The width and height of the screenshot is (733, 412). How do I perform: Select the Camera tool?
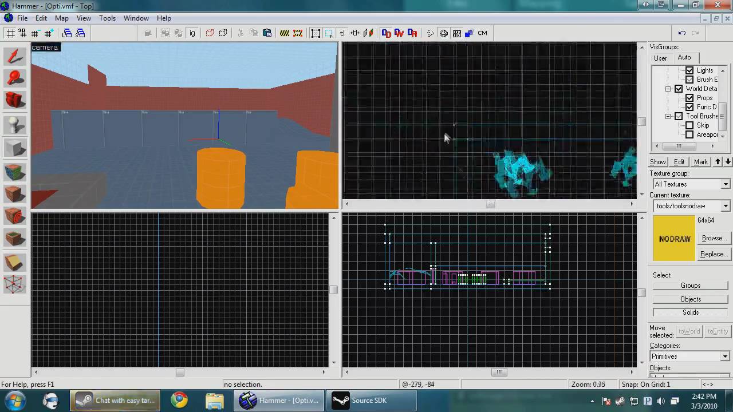15,100
